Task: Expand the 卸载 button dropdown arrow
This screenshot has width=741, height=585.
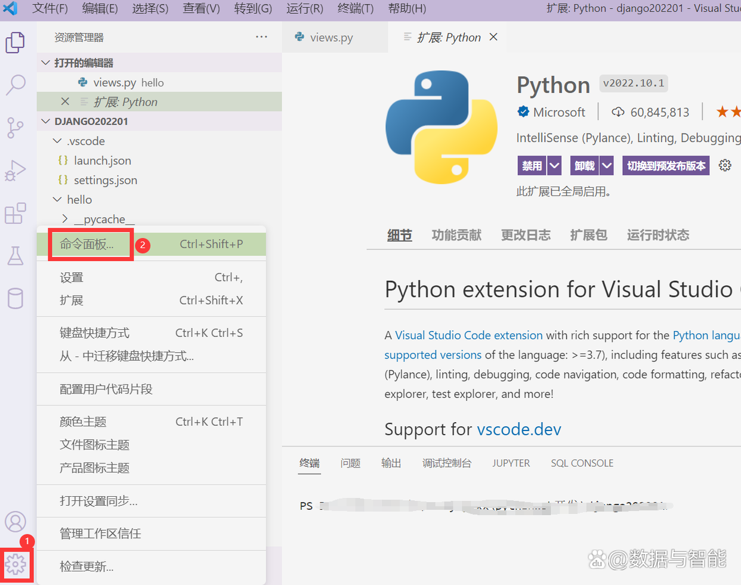Action: [607, 165]
